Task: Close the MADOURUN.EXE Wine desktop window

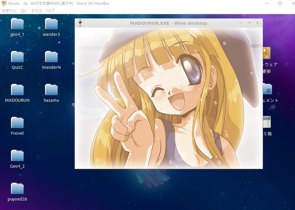Action: tap(258, 23)
